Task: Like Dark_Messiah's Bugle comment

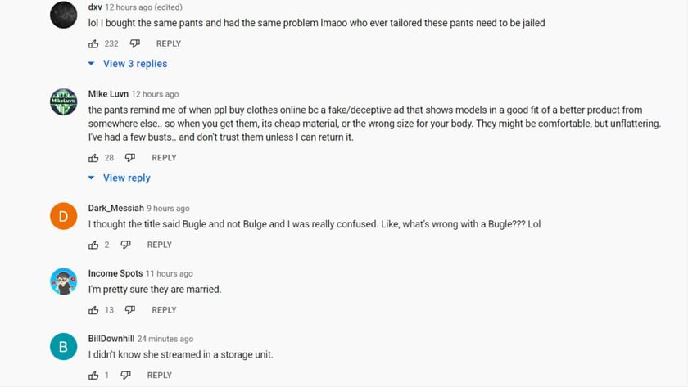Action: coord(93,245)
